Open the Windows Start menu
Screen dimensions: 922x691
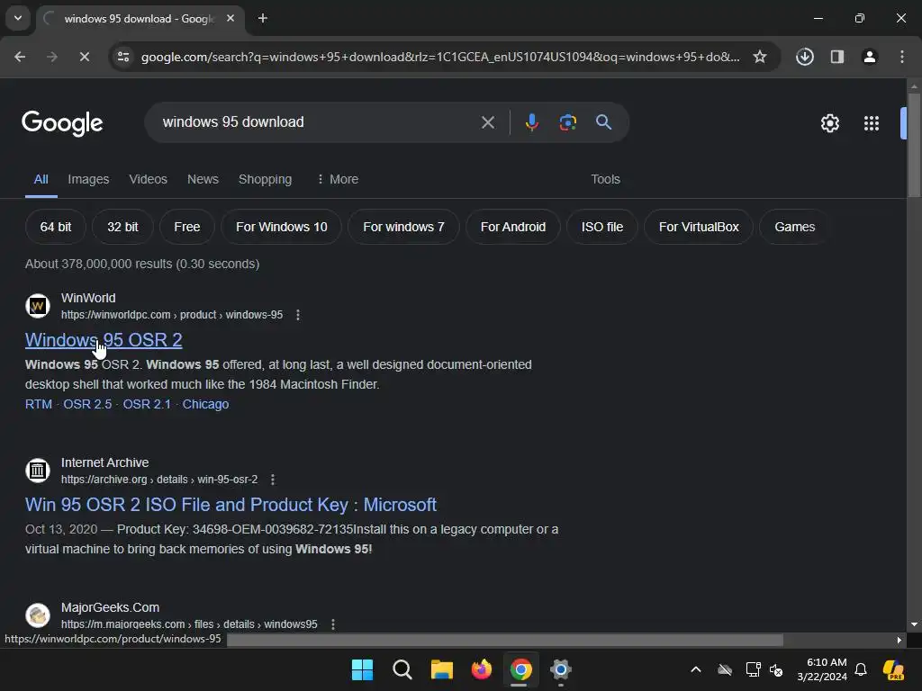pos(362,669)
